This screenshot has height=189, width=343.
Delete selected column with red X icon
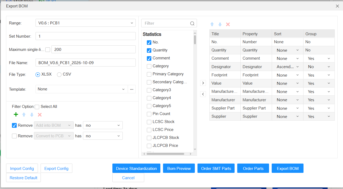tap(228, 24)
